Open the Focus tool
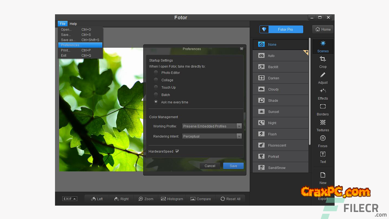Screen dimensions: 389x219 [323, 141]
